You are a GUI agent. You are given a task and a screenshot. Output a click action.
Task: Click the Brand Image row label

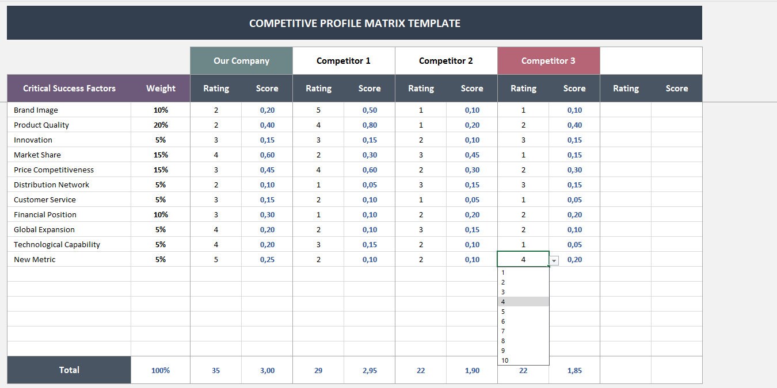click(x=37, y=110)
